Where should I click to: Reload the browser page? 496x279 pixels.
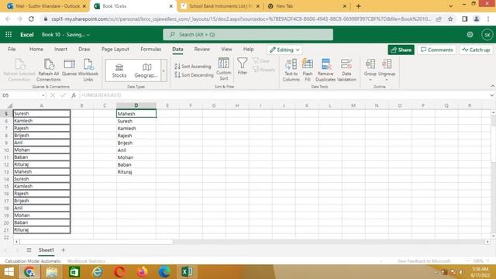(31, 19)
